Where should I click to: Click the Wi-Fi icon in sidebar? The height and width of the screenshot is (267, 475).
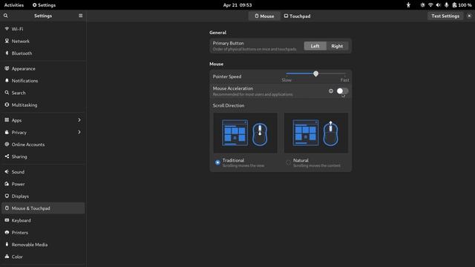click(7, 29)
